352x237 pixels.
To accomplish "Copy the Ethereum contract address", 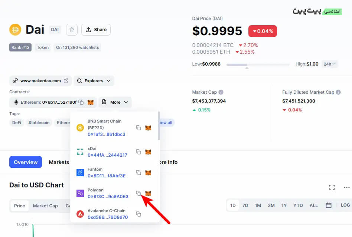I will pos(81,102).
